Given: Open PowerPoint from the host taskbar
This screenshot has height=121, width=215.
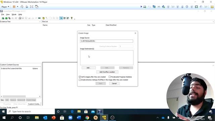Looking at the screenshot, I should [54, 118].
